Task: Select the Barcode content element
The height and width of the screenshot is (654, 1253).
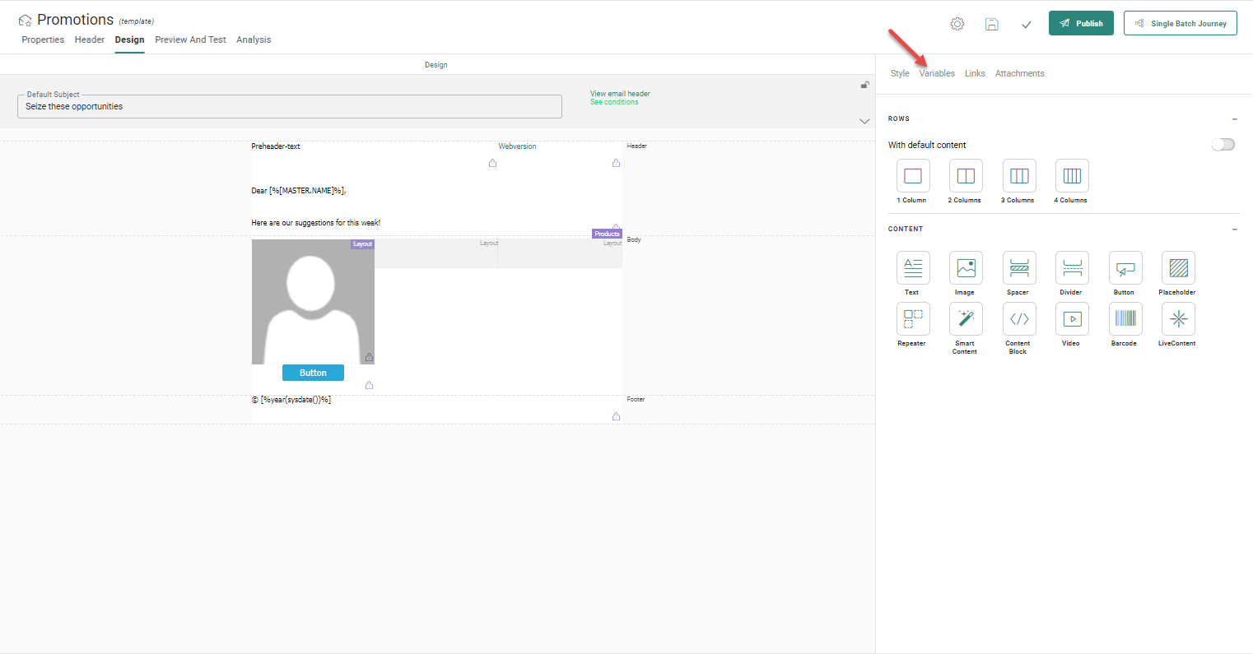Action: (x=1125, y=319)
